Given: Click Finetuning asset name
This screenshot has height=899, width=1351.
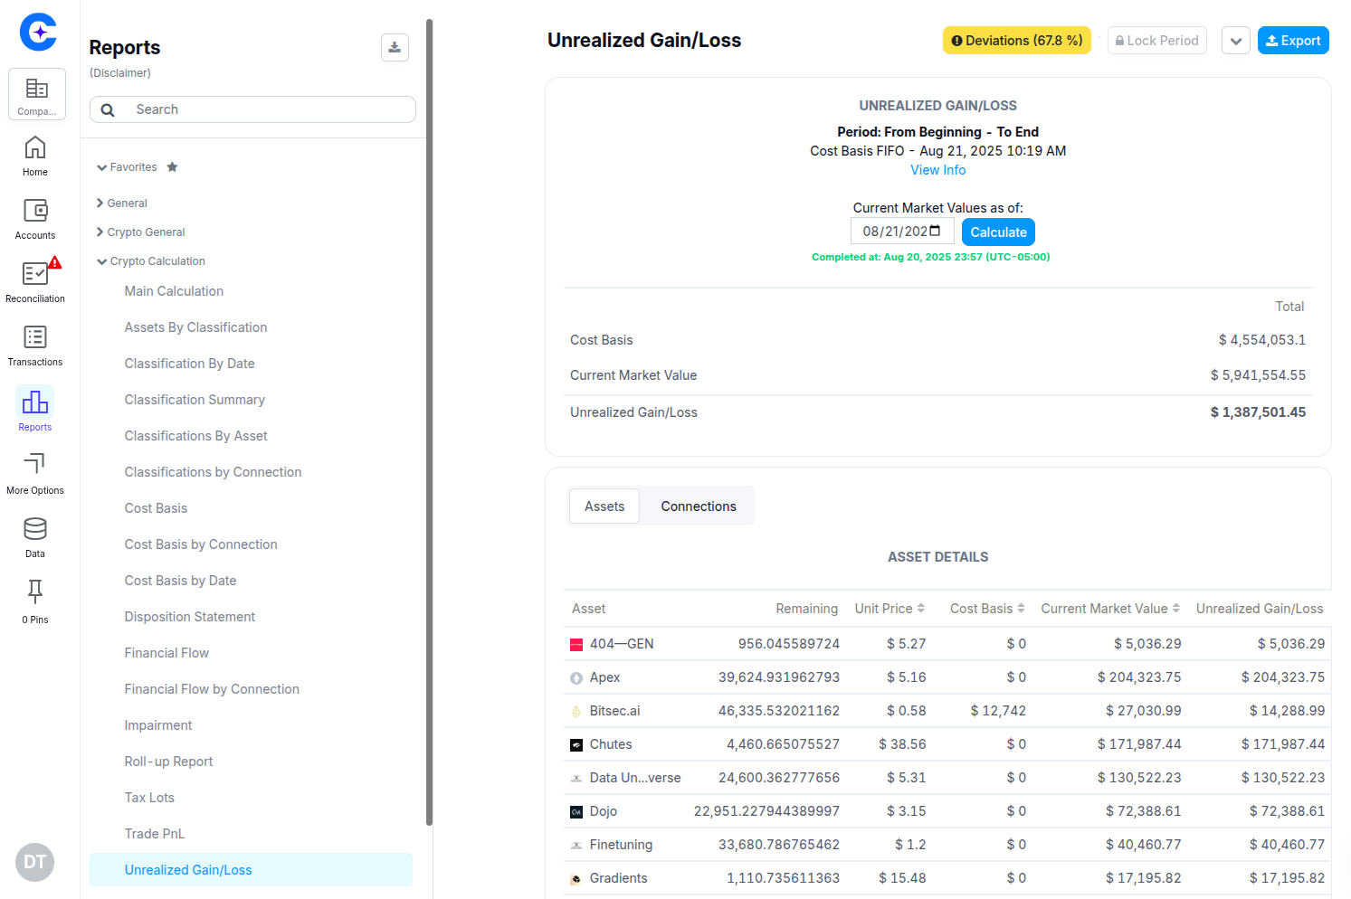Looking at the screenshot, I should click(x=621, y=845).
